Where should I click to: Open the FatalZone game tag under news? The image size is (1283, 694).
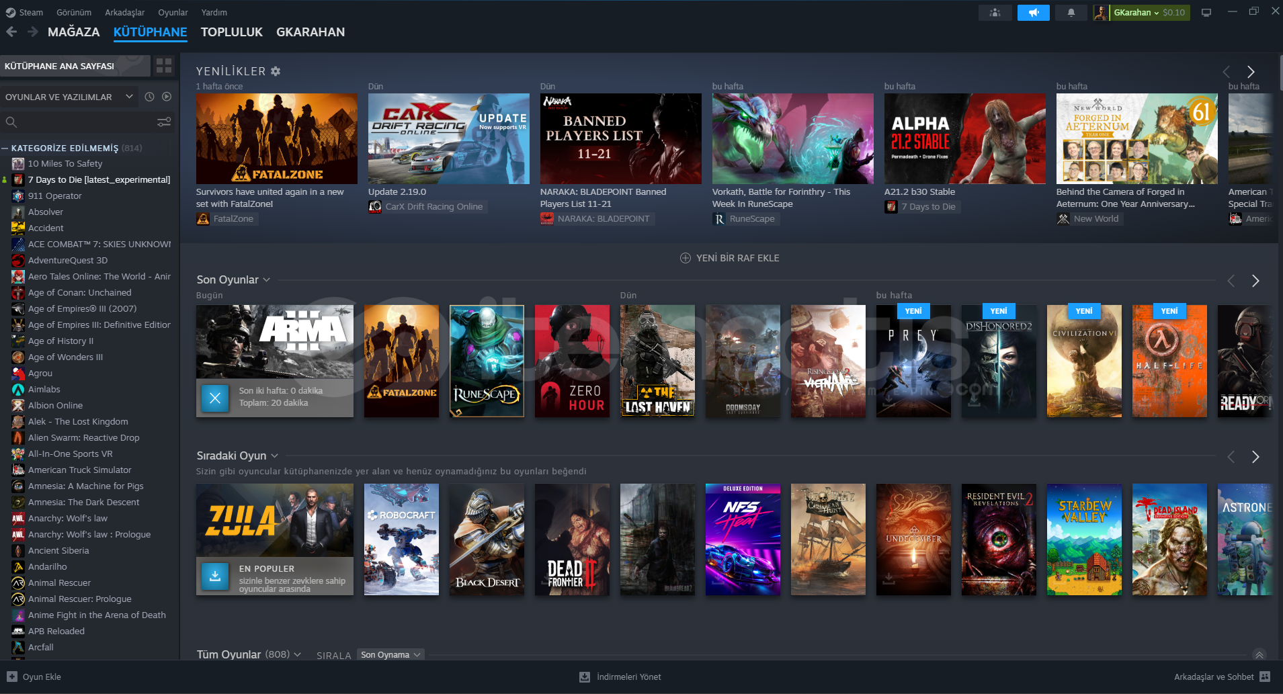click(226, 218)
